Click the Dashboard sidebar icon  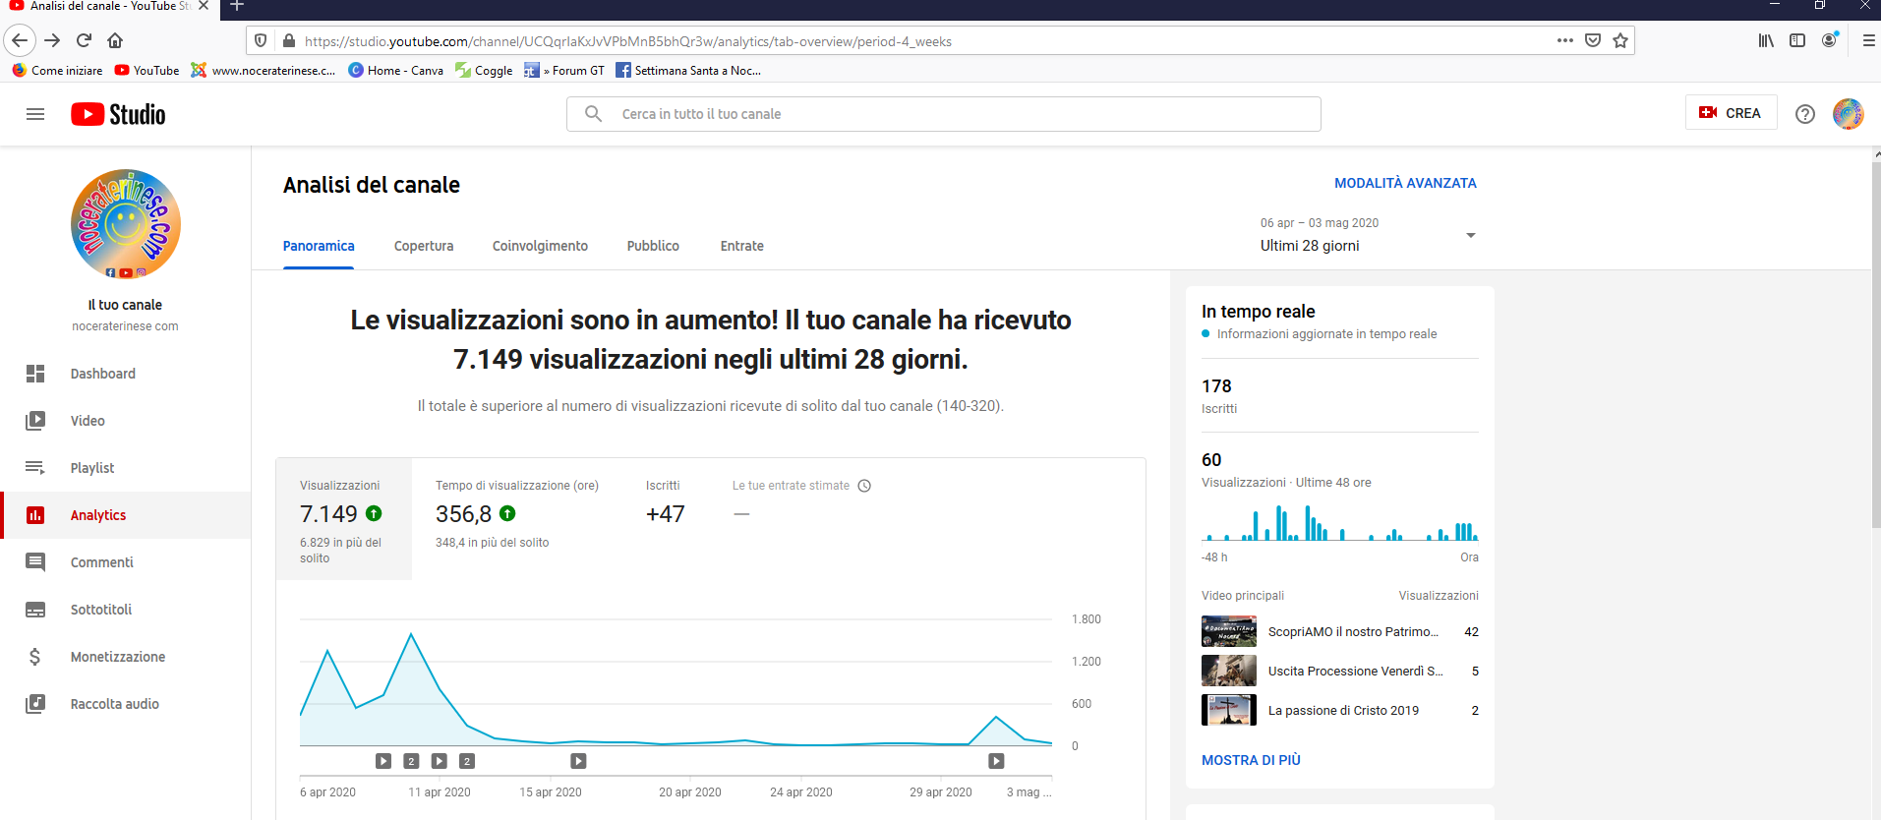(35, 374)
